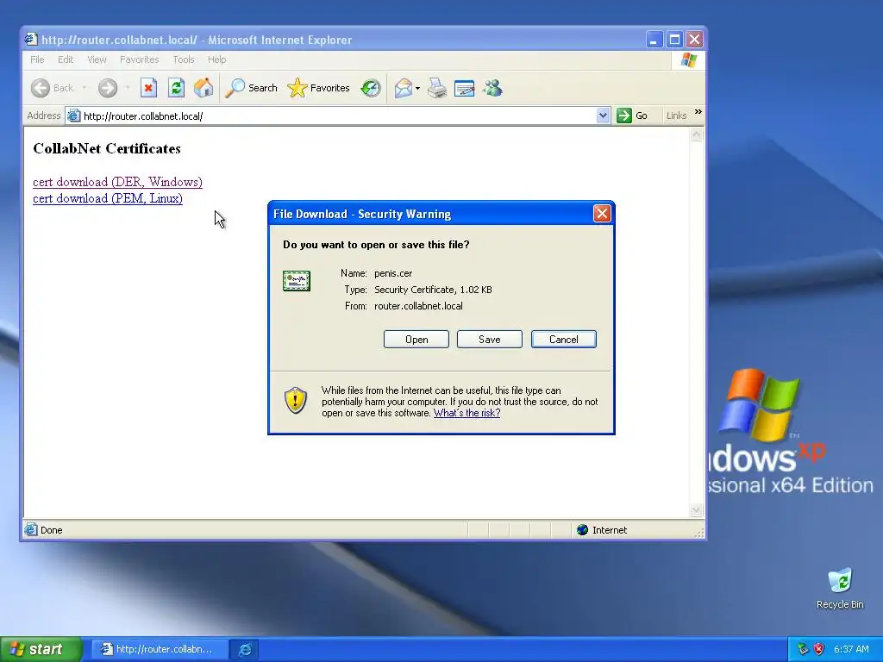Open the View menu
The height and width of the screenshot is (662, 883).
pos(97,59)
